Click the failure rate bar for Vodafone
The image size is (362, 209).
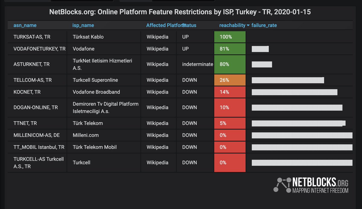260,49
